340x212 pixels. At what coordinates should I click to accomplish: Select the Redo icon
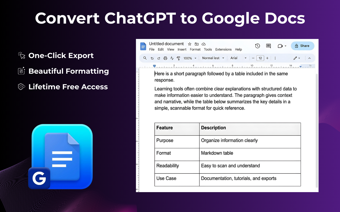(x=159, y=58)
